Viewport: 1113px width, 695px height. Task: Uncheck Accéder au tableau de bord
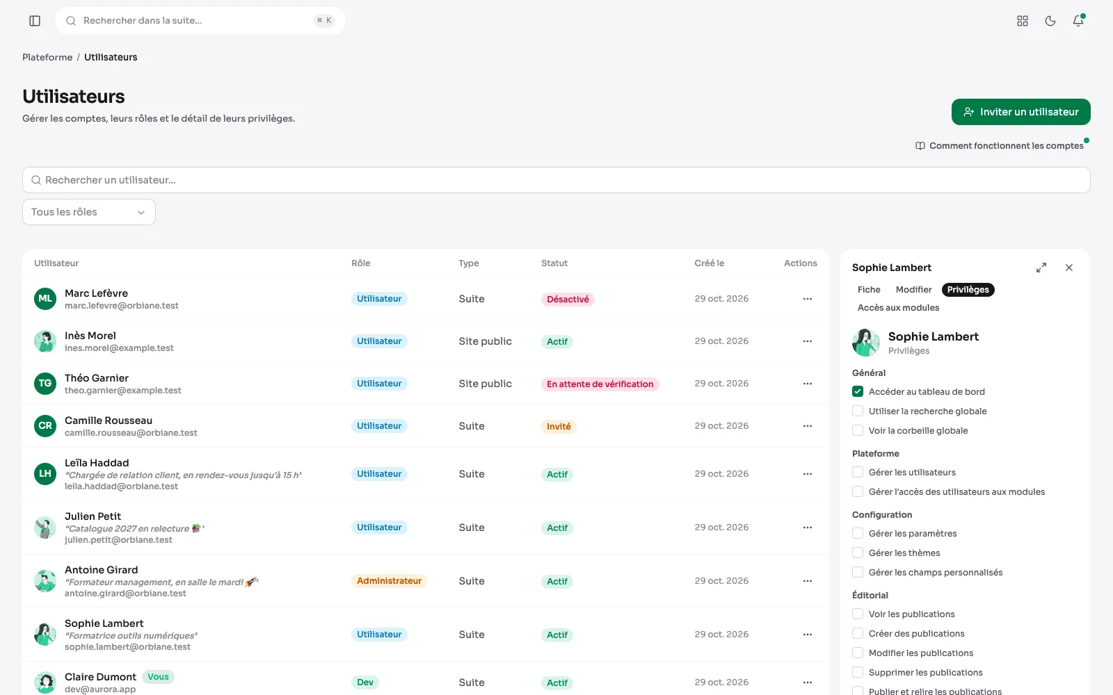[858, 391]
